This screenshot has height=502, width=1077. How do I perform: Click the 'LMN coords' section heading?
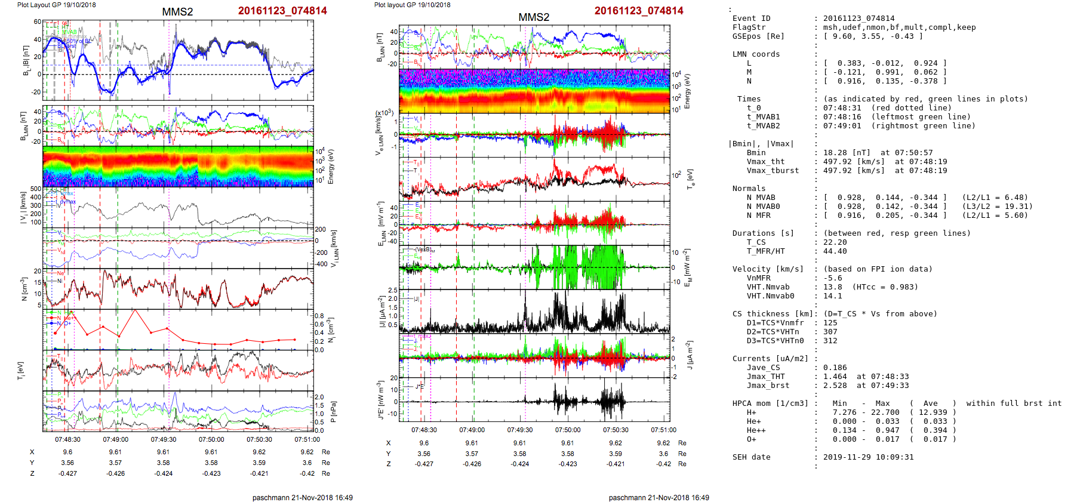point(756,54)
